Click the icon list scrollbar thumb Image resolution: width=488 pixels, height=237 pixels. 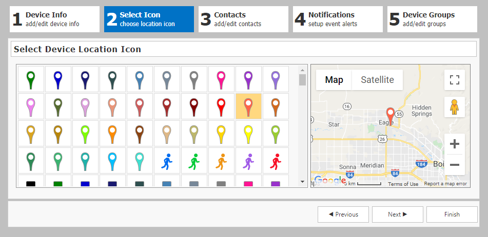302,79
